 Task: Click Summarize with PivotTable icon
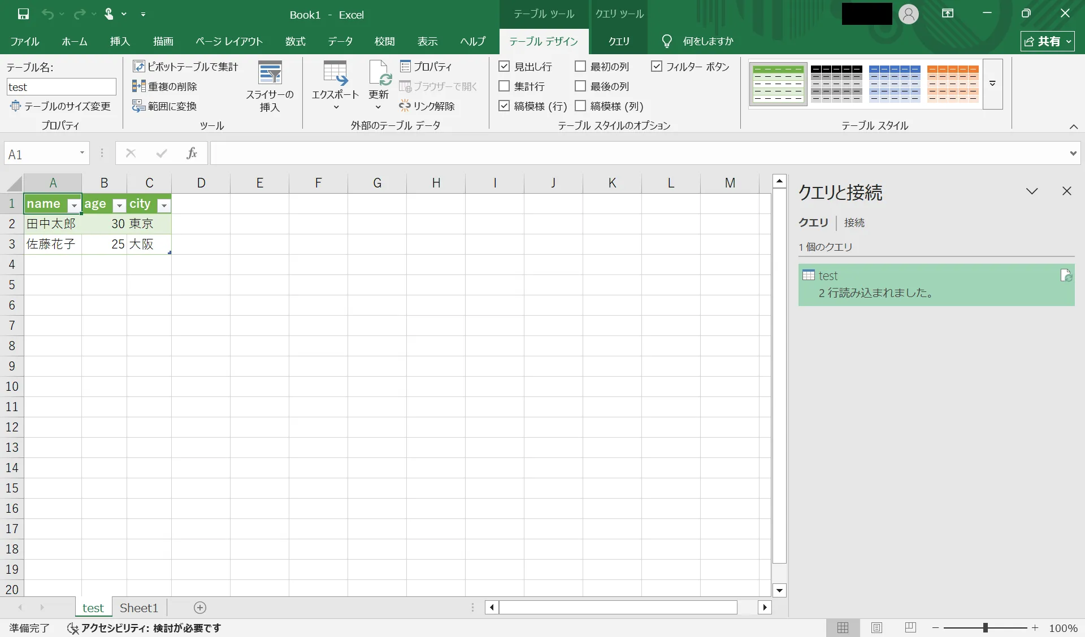pyautogui.click(x=139, y=67)
